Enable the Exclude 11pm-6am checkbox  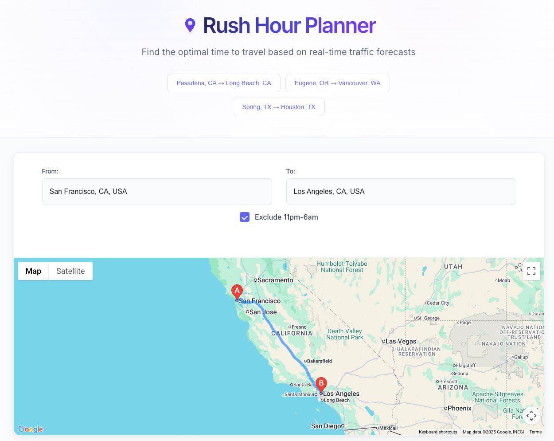pos(245,217)
